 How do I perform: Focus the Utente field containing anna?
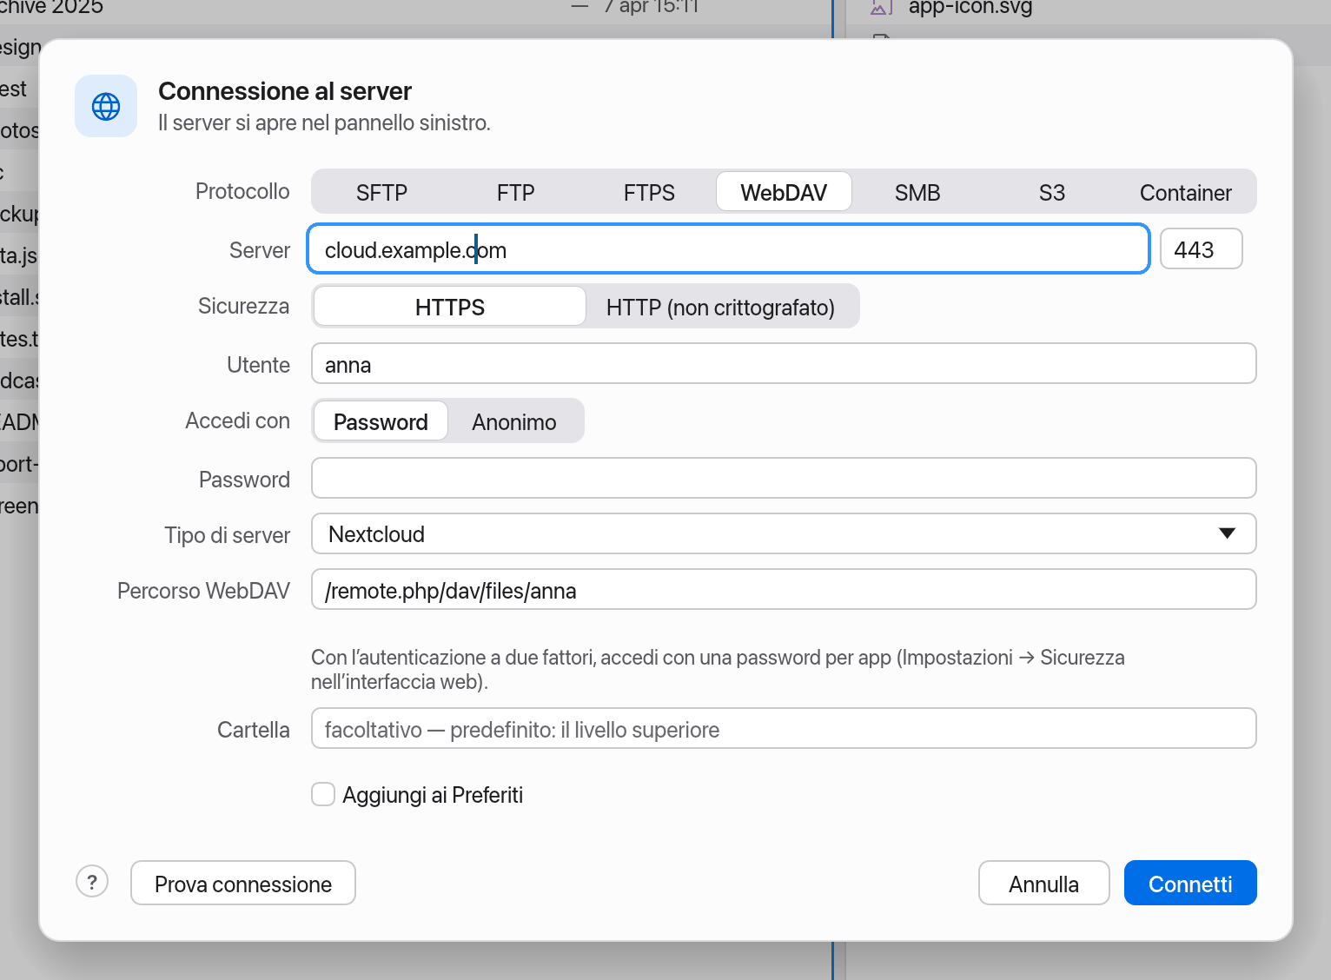click(x=784, y=363)
